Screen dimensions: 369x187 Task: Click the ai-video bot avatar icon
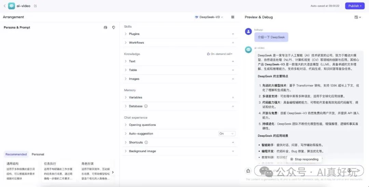pos(12,6)
